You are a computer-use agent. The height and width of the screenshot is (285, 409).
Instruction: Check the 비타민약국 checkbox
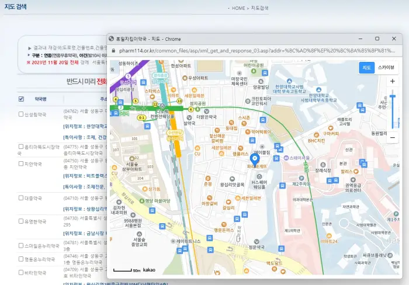21,273
